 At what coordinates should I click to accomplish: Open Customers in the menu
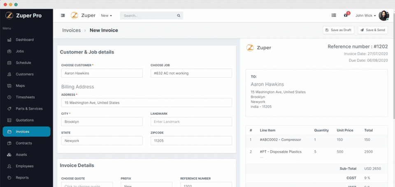pos(25,74)
